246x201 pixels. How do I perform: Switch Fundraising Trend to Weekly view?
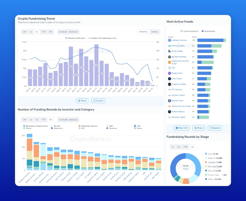coord(155,32)
